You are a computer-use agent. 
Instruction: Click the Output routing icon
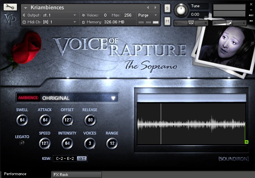tap(24, 15)
